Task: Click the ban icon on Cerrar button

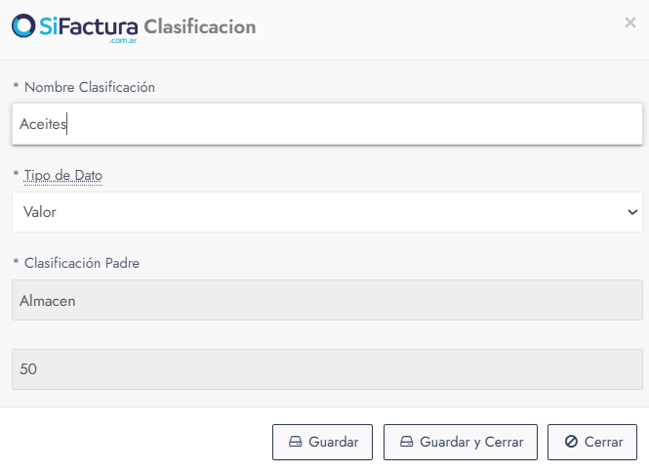Action: coord(570,442)
